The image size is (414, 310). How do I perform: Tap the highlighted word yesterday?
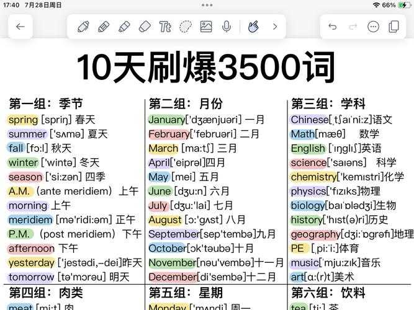[31, 263]
